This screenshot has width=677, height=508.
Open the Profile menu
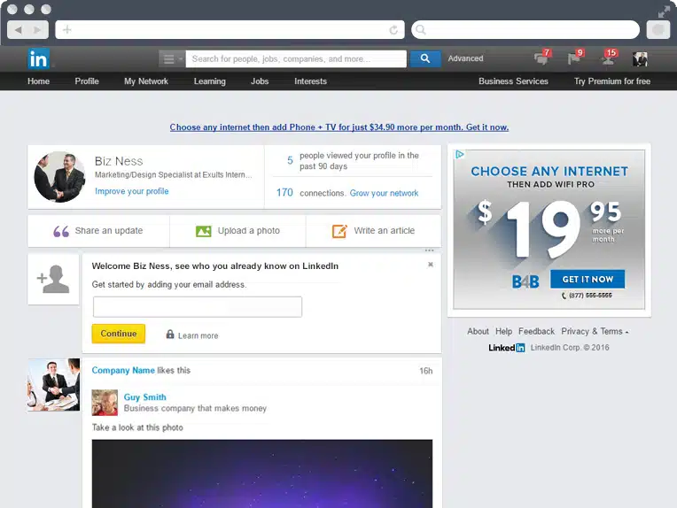click(87, 81)
